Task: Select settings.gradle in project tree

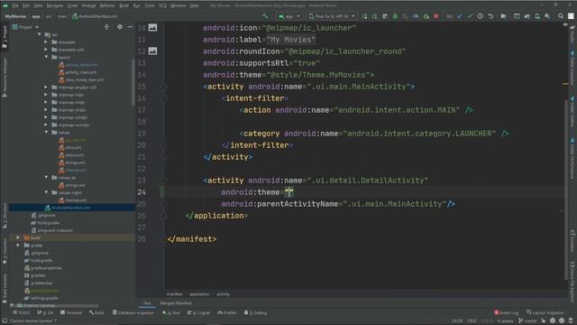Action: coord(44,298)
